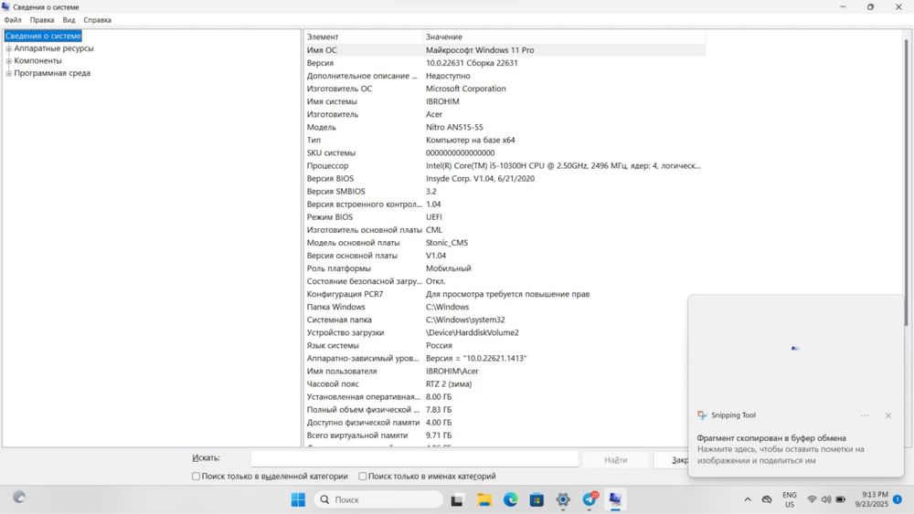
Task: Click the value Microsoft Corporation
Action: pos(466,89)
